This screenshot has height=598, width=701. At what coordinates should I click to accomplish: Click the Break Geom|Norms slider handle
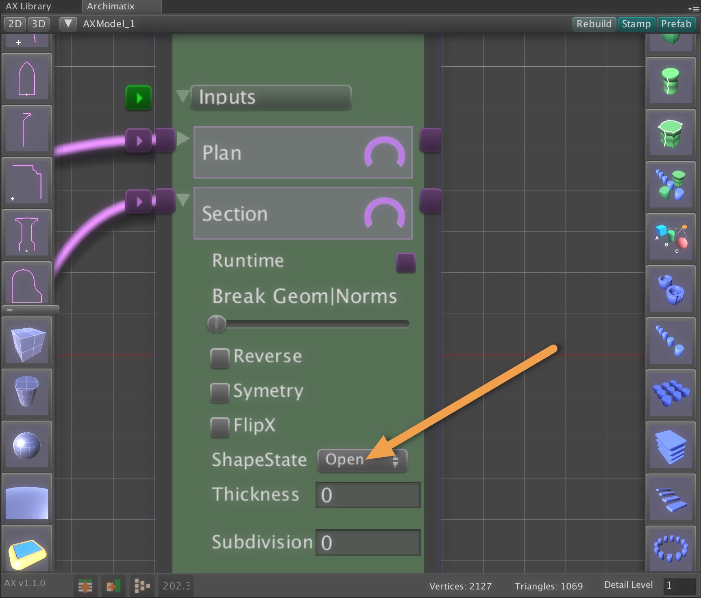point(217,324)
